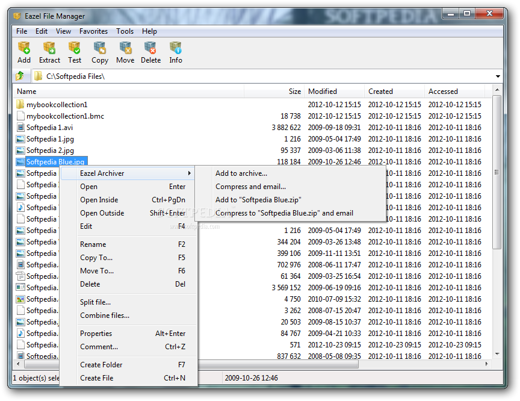
Task: Open the Edit menu
Action: tap(42, 31)
